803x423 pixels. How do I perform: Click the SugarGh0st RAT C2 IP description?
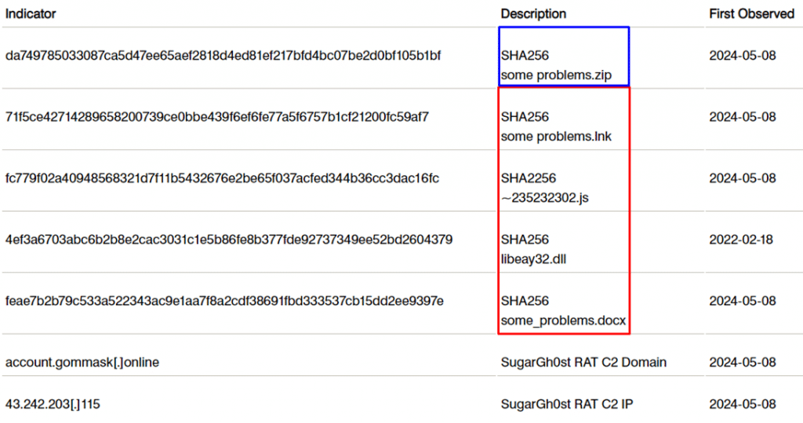tap(567, 404)
